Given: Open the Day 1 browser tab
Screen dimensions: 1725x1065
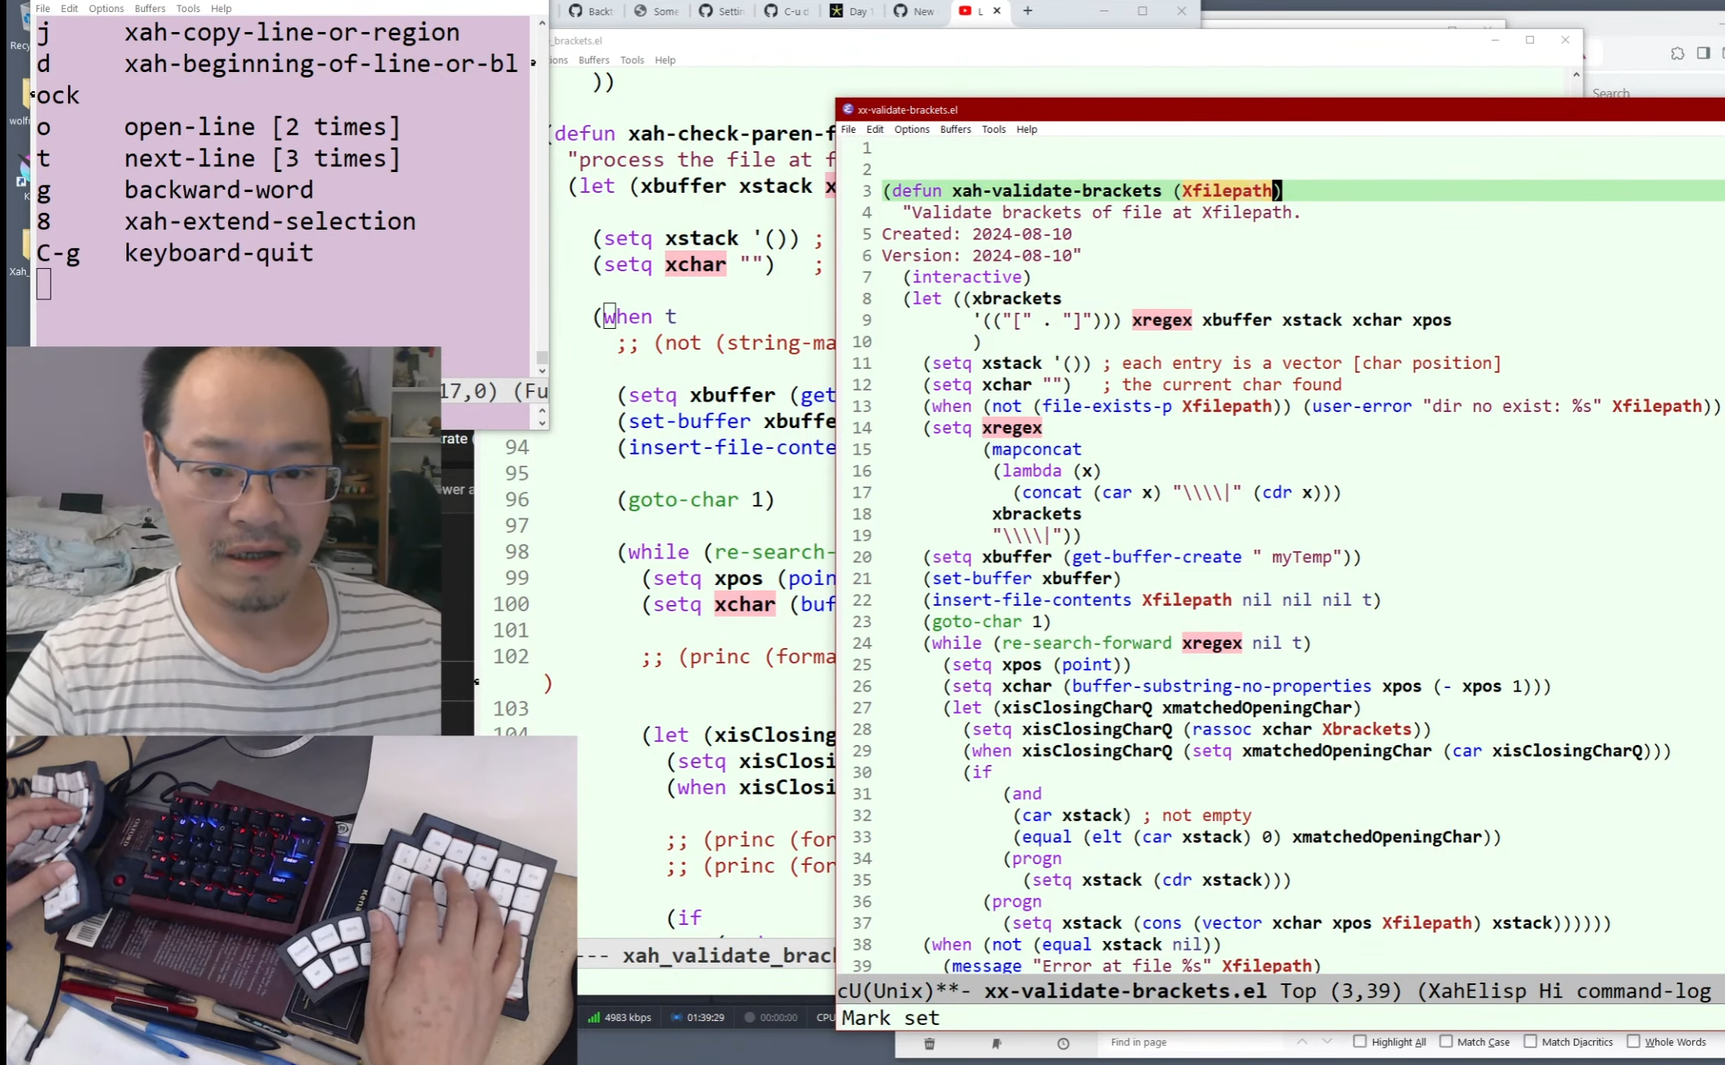Looking at the screenshot, I should [852, 10].
